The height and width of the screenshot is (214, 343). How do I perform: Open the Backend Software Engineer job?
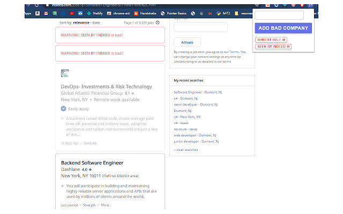pos(92,163)
